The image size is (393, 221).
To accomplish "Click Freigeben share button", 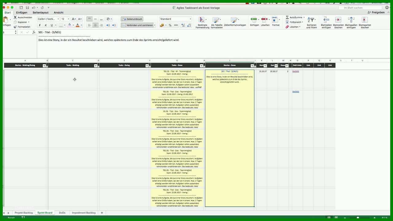I will (376, 13).
